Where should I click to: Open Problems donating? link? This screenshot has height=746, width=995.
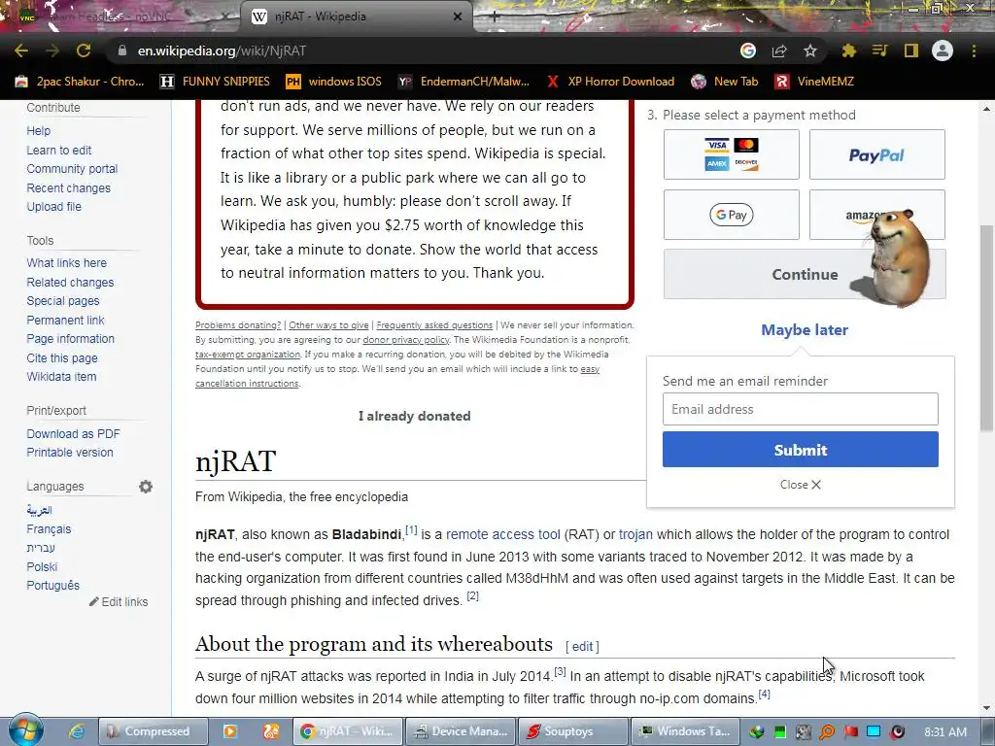click(x=238, y=324)
